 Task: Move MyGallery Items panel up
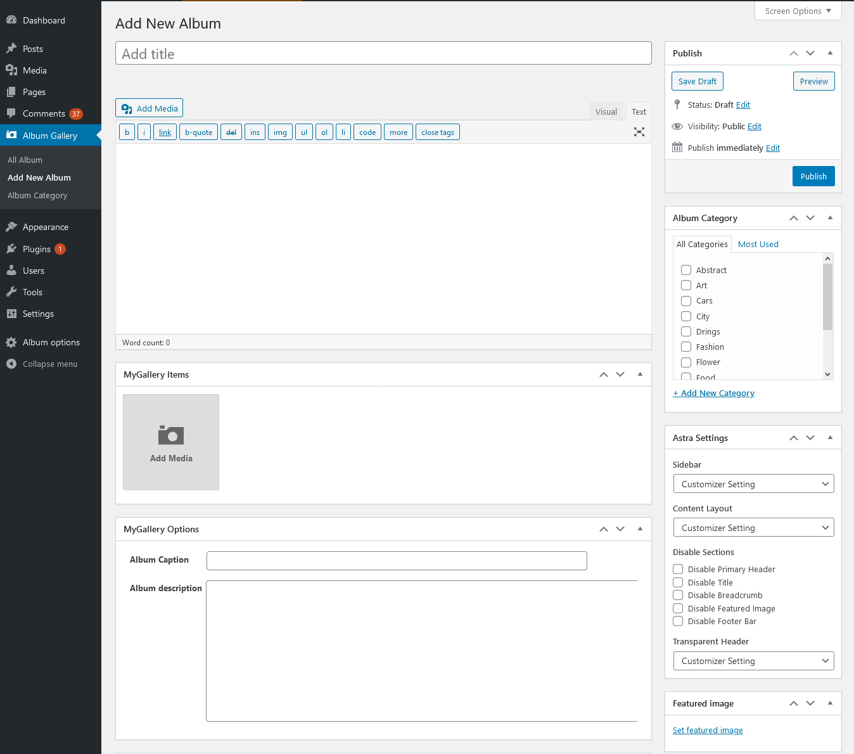coord(604,374)
